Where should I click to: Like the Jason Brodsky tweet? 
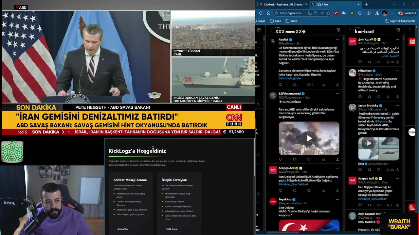(x=379, y=170)
